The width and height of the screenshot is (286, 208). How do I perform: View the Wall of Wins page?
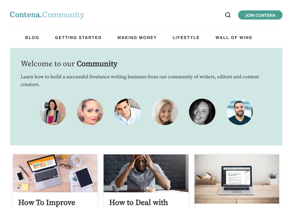click(234, 38)
